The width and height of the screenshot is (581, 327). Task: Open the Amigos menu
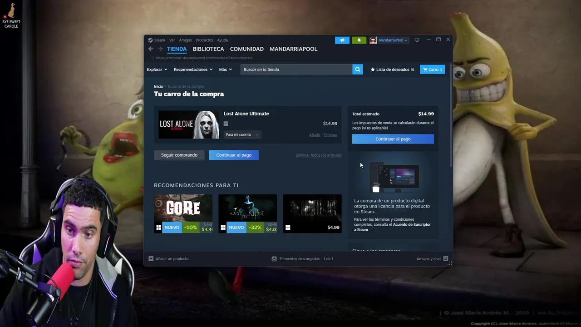tap(185, 40)
